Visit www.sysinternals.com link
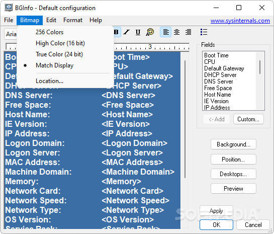This screenshot has width=274, height=234. (x=240, y=21)
